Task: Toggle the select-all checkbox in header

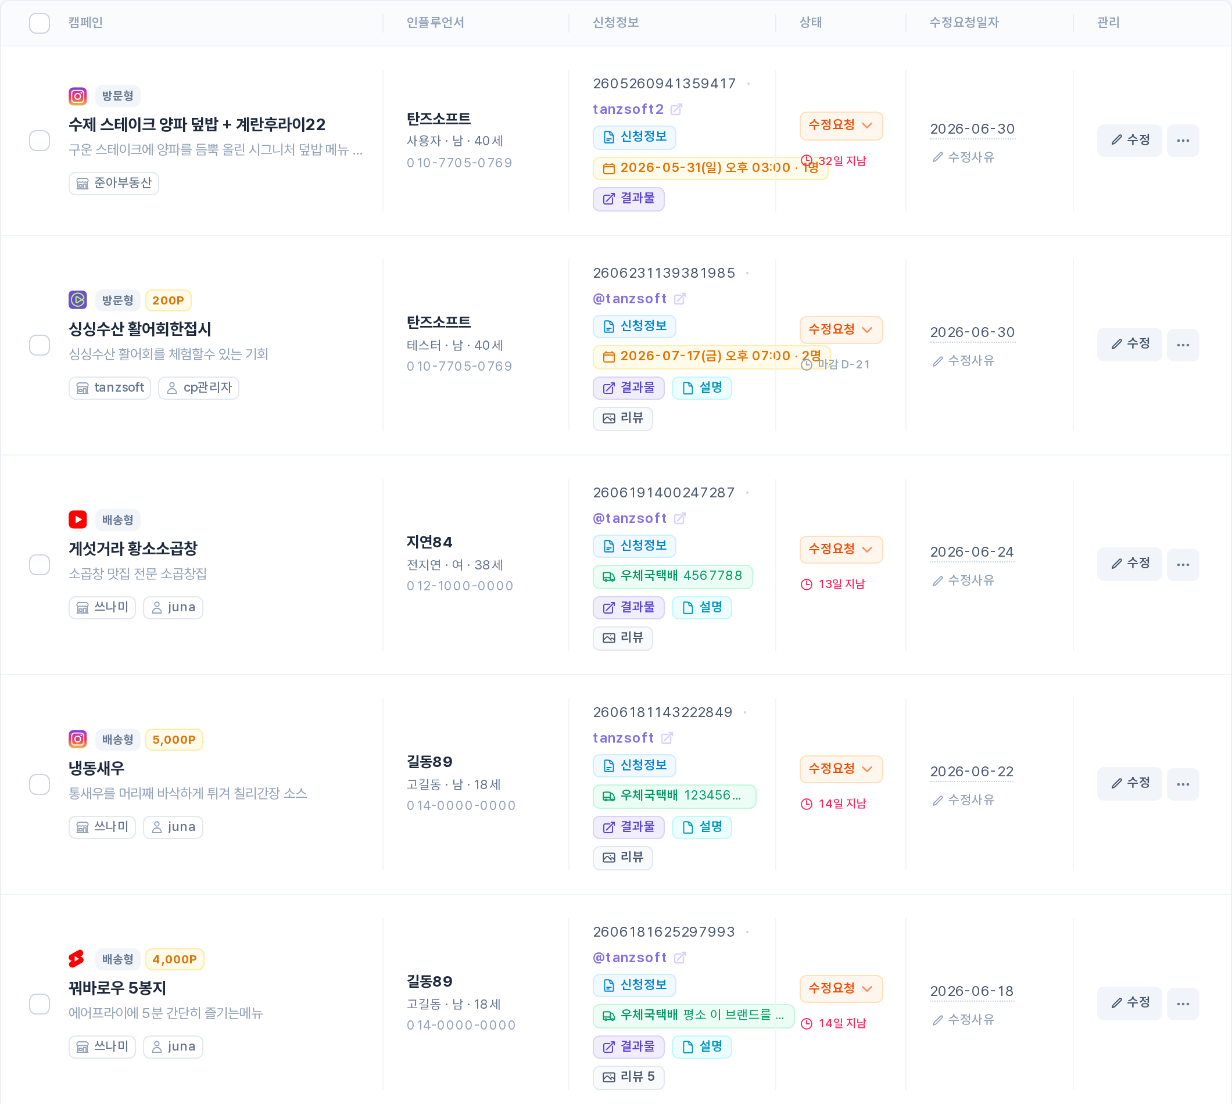Action: 40,23
